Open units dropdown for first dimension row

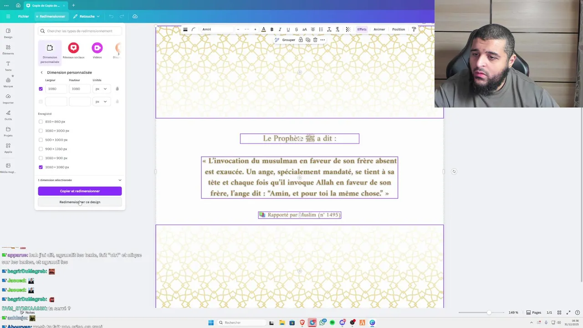point(101,89)
